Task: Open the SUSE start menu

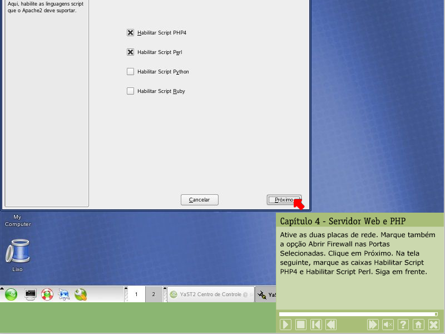Action: coord(11,294)
